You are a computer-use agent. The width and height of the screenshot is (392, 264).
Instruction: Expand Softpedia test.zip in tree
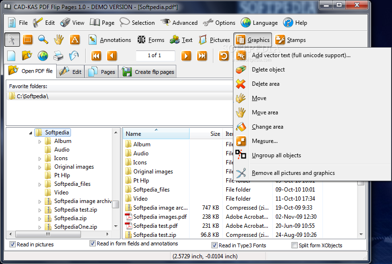click(x=40, y=210)
